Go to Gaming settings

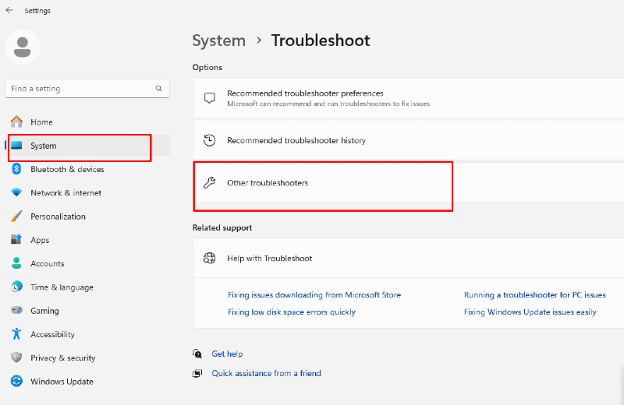(87, 311)
